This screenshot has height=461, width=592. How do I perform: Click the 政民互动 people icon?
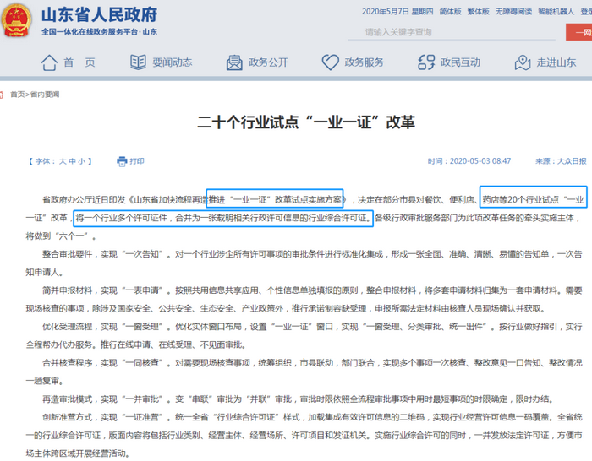[x=425, y=62]
